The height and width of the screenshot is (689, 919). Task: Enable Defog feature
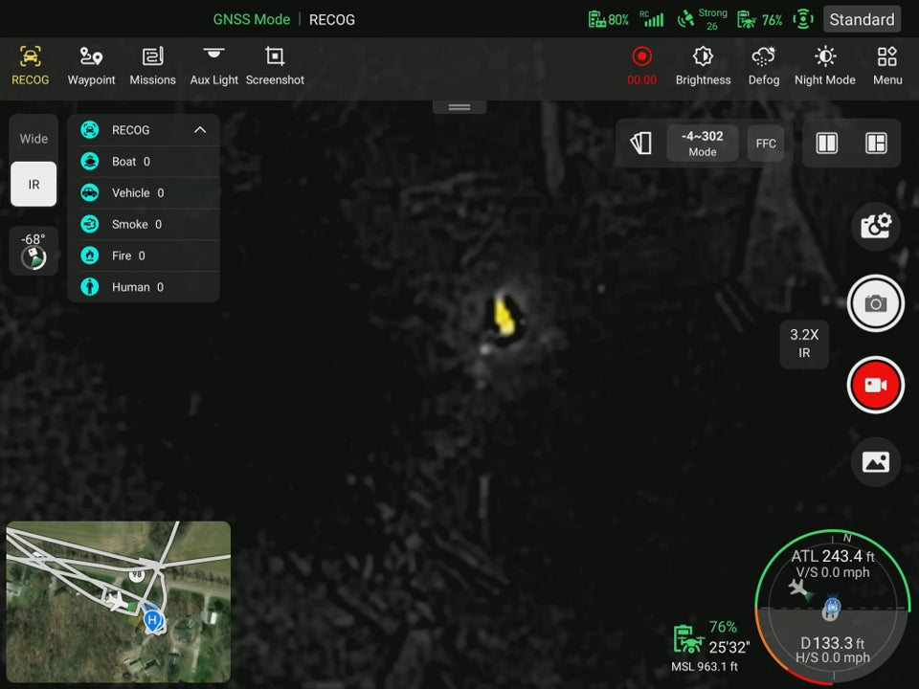click(763, 66)
